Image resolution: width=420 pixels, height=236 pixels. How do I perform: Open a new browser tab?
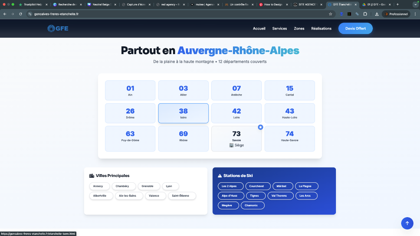pyautogui.click(x=397, y=5)
